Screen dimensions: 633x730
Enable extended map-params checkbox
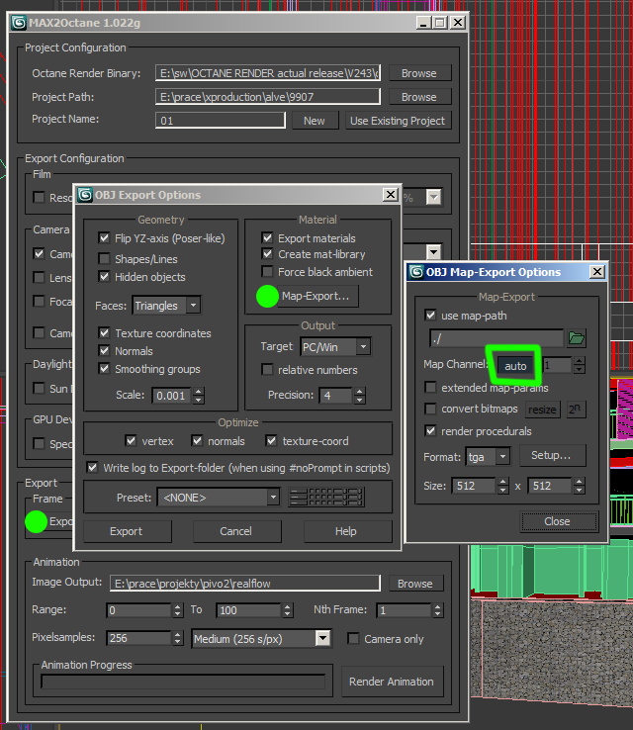430,388
